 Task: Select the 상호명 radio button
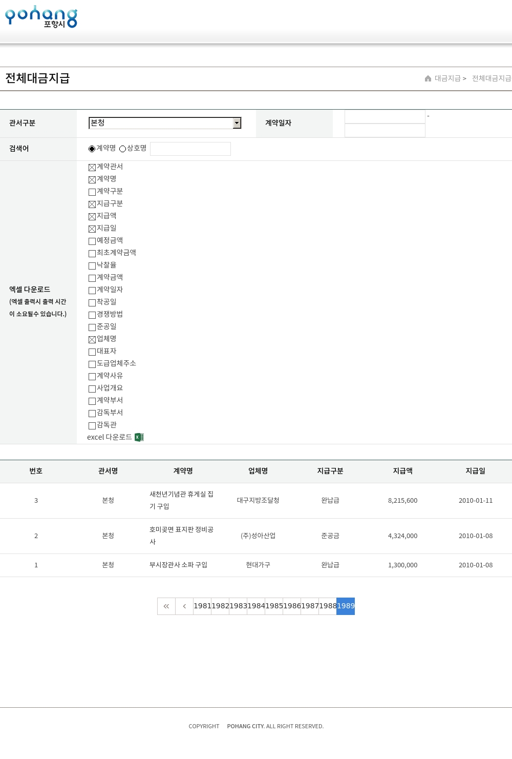tap(123, 149)
